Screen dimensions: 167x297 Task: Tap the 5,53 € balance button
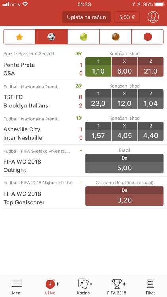127,17
